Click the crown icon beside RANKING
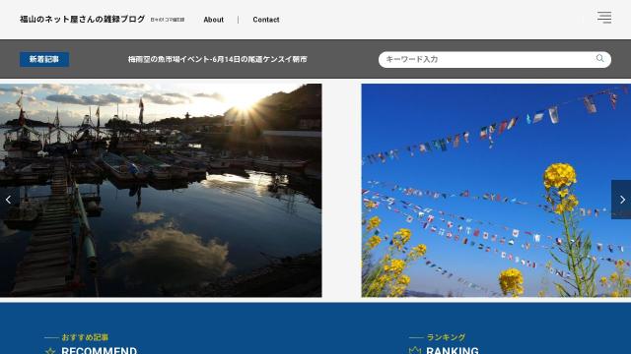This screenshot has width=631, height=354. 414,351
